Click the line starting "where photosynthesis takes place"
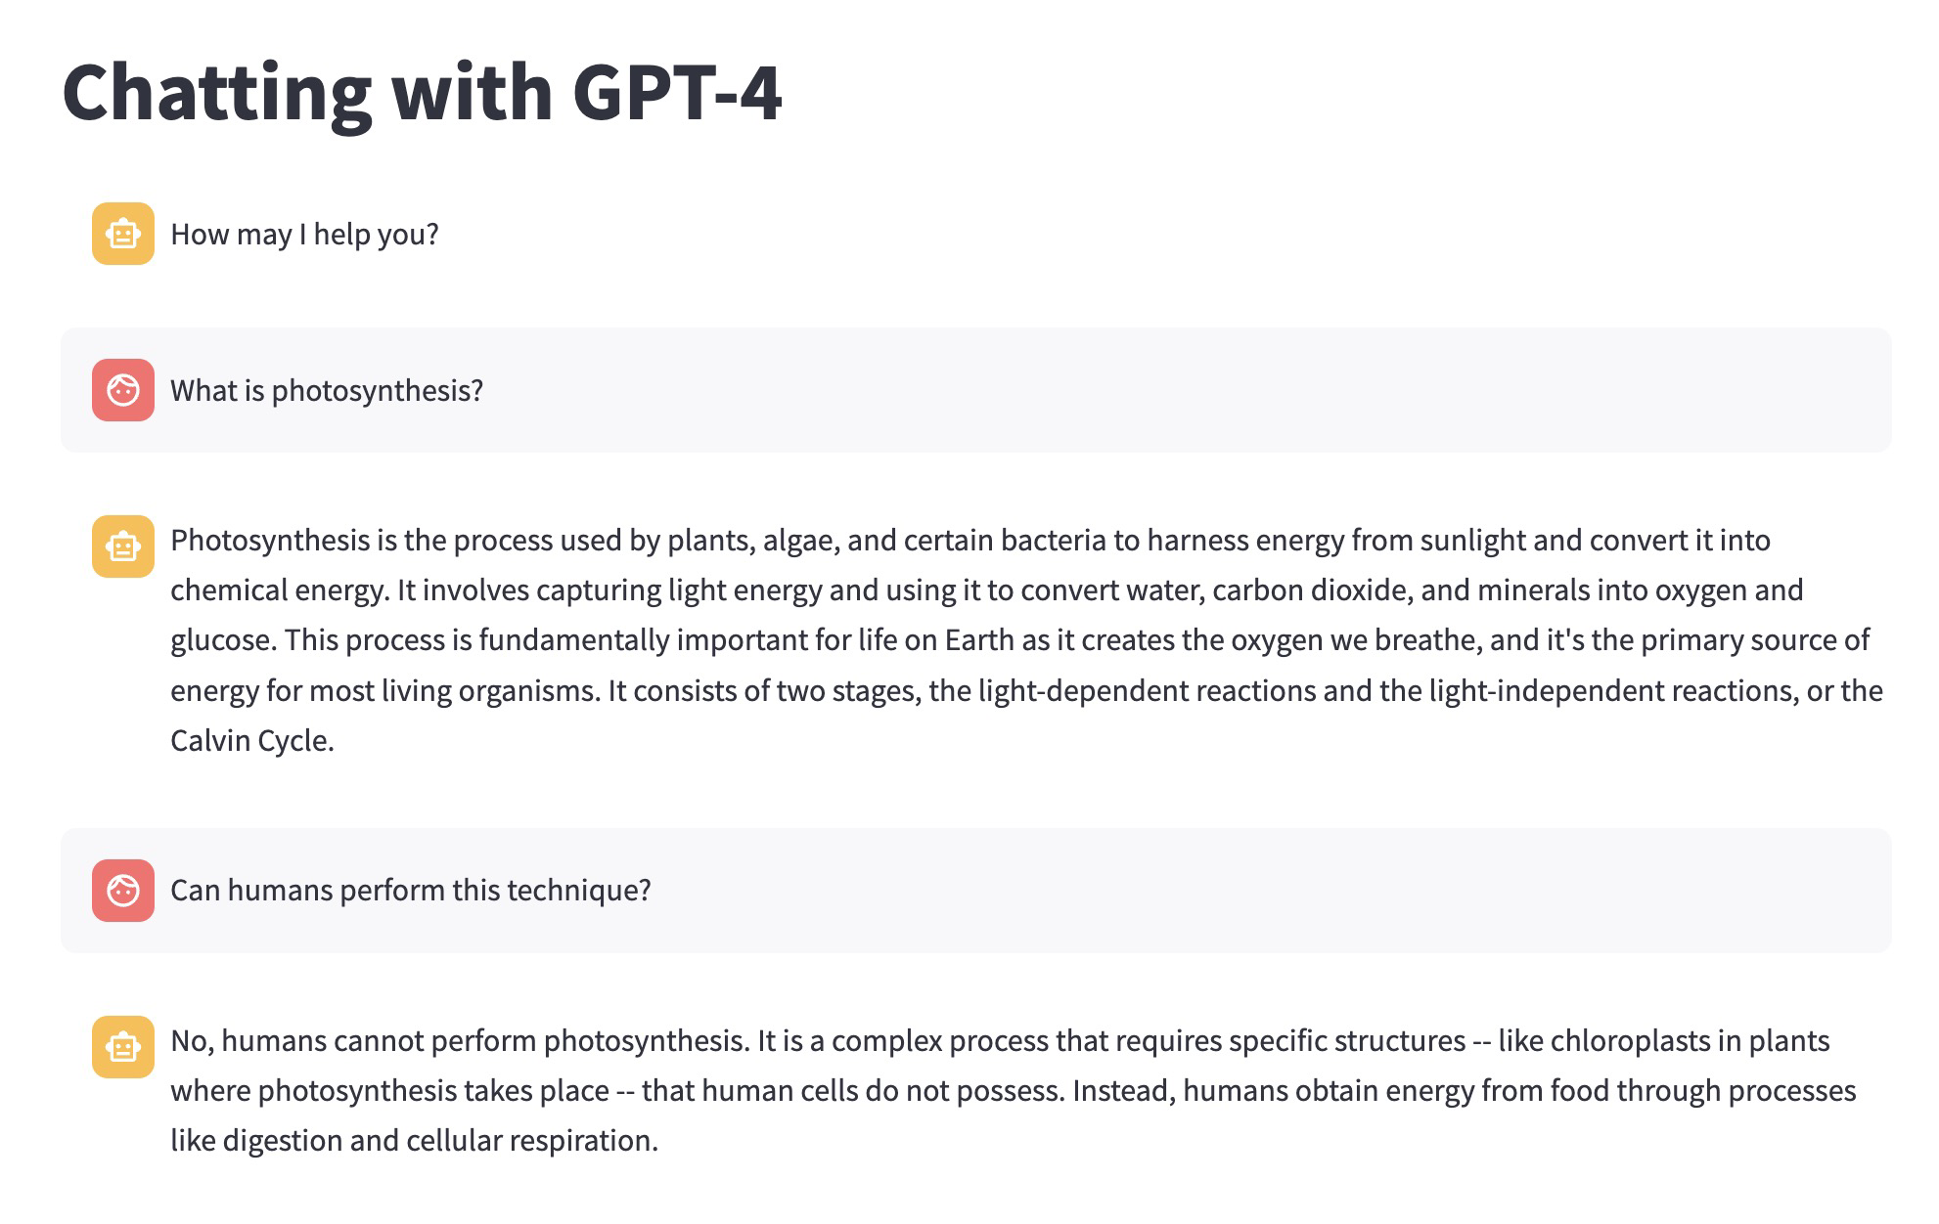1939x1224 pixels. tap(1013, 1091)
